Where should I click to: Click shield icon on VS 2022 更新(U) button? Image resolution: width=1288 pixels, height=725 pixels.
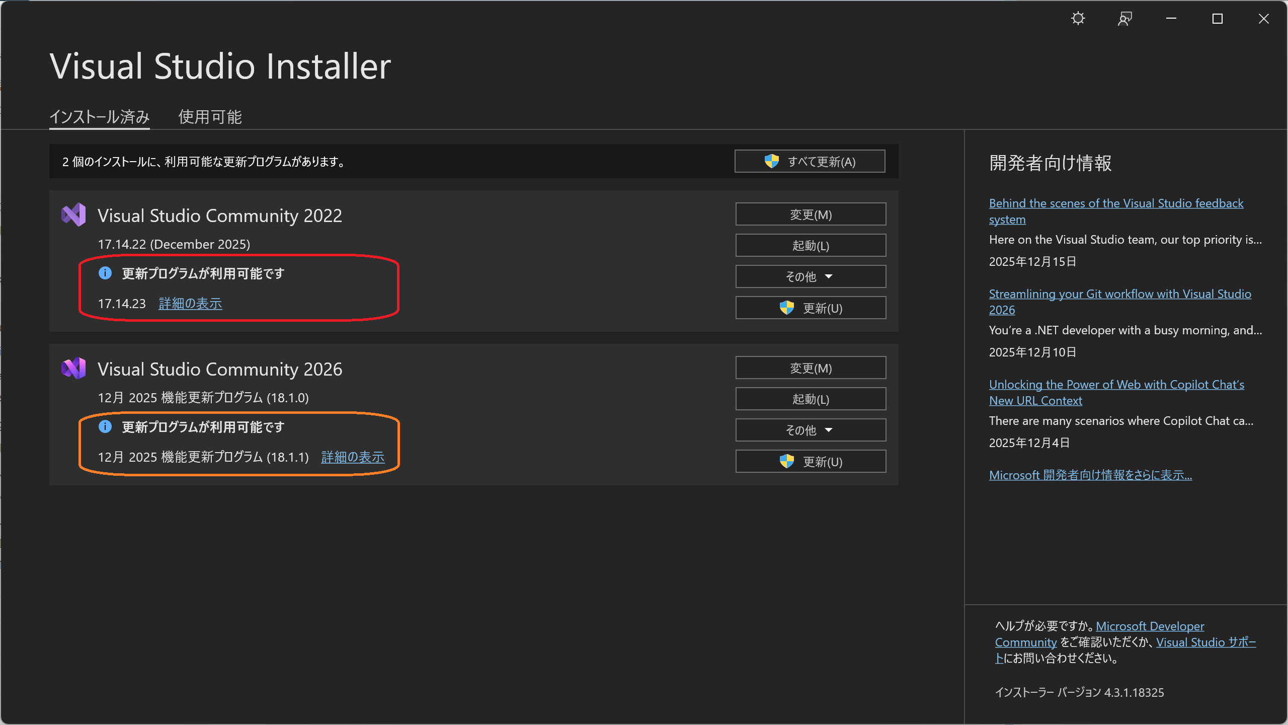pyautogui.click(x=786, y=308)
